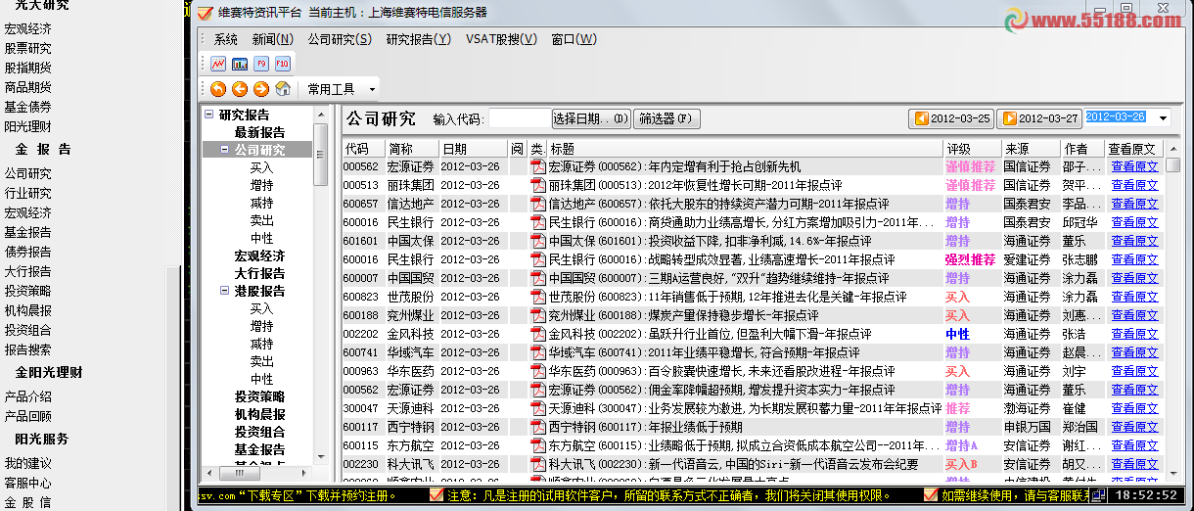The image size is (1194, 511).
Task: Click the PDF icon for 华东医药 report
Action: [x=537, y=371]
